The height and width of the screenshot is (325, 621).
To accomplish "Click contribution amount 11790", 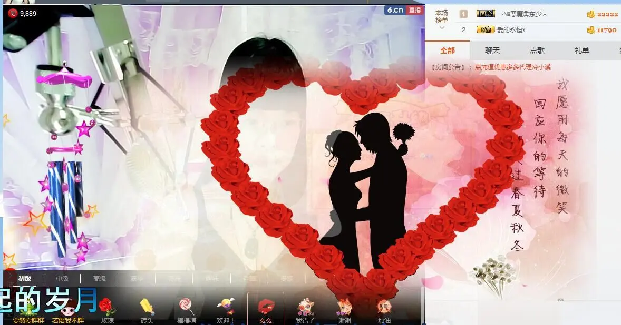I will [607, 30].
